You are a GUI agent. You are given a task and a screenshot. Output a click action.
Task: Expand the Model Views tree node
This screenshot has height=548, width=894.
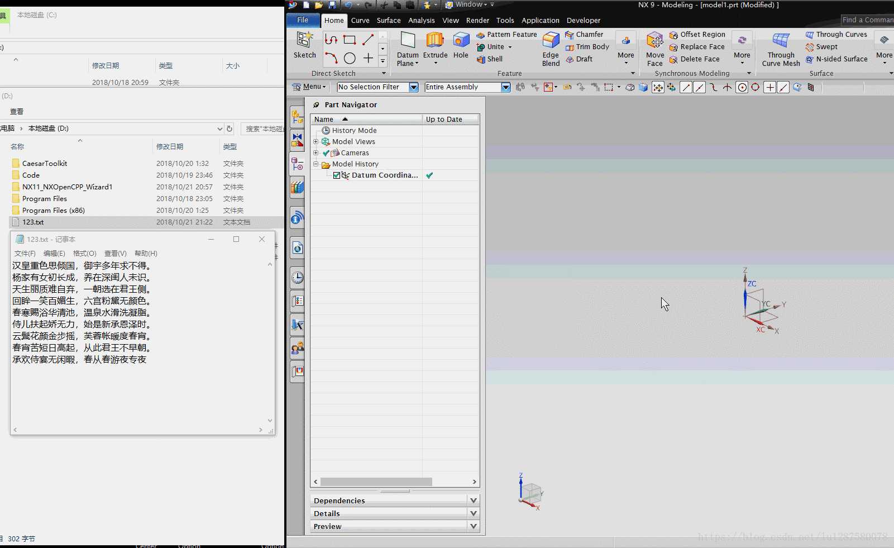[316, 142]
